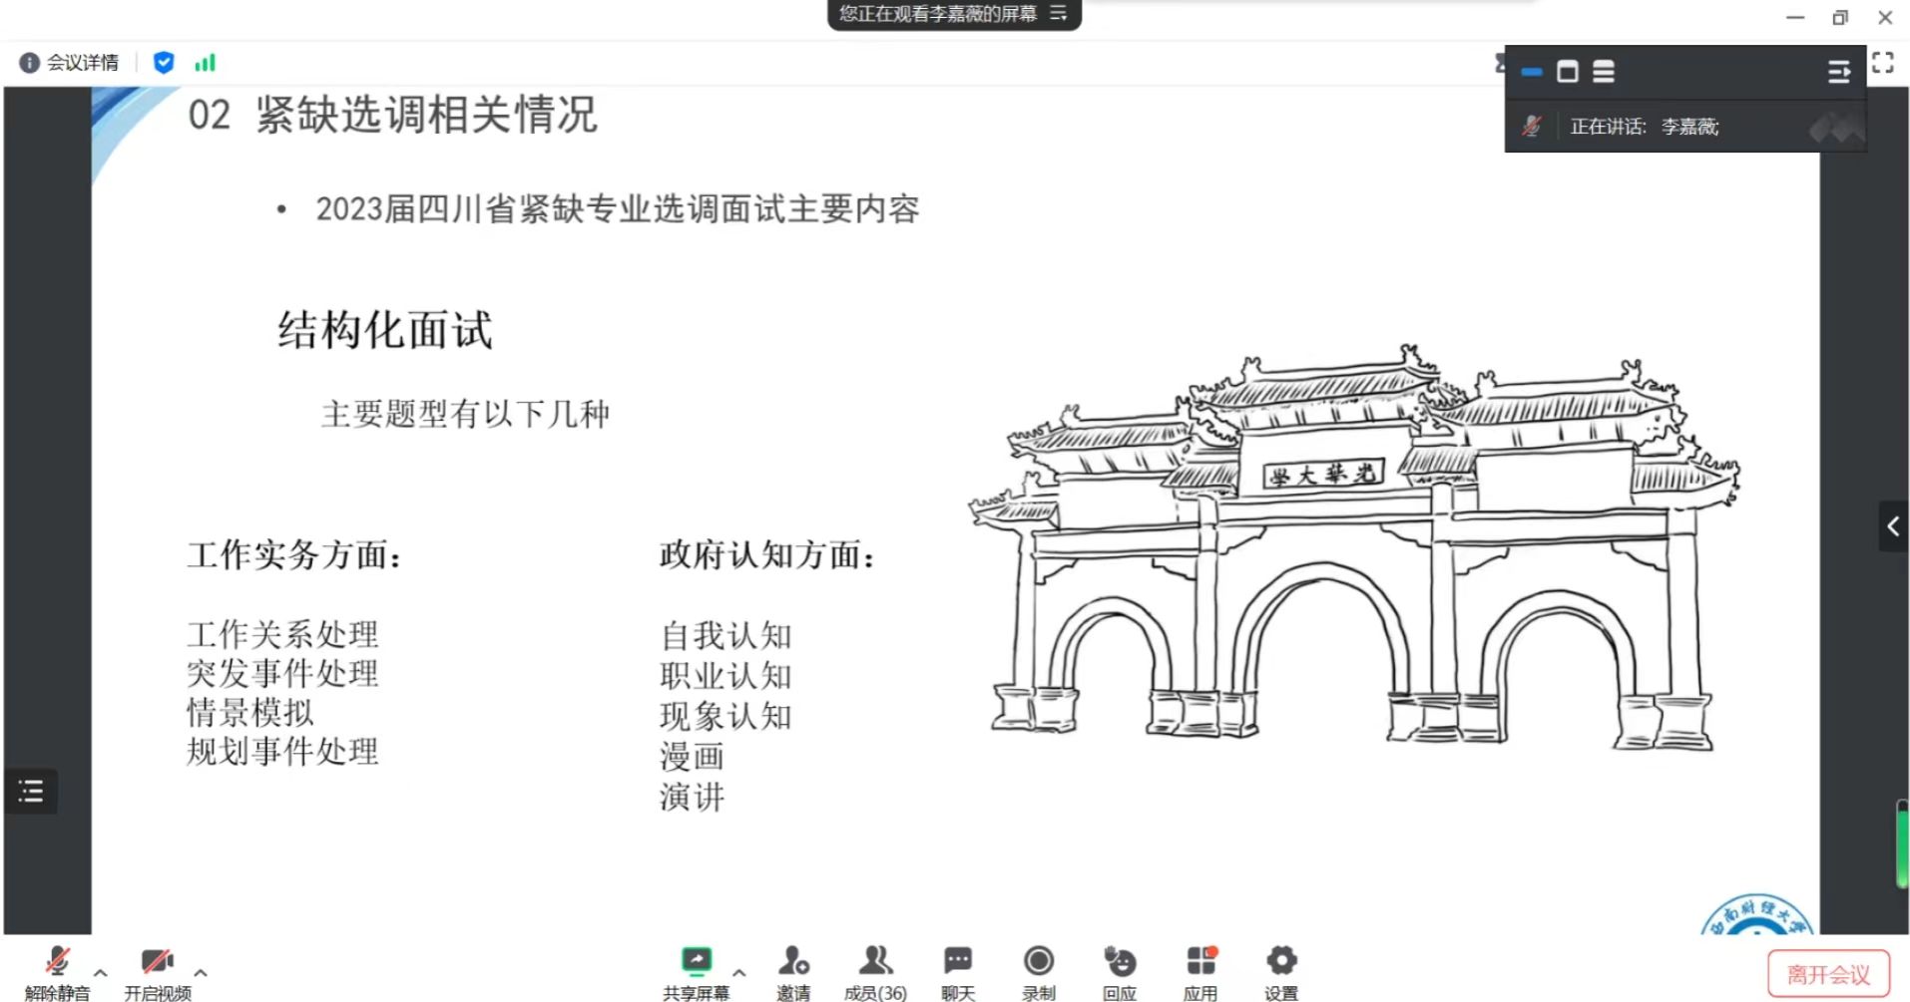Expand the collapsed right side panel arrow

1892,525
